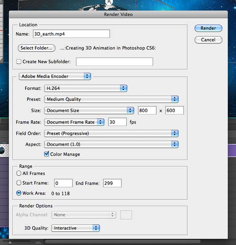
Task: Select the Start Frame radio button
Action: pos(19,182)
